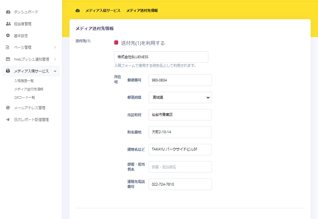Open メディア入稿サービス menu item
This screenshot has height=219, width=318.
pyautogui.click(x=31, y=71)
